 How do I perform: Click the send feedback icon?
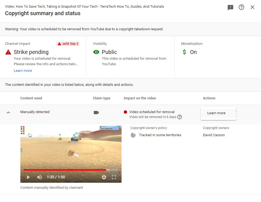[230, 7]
